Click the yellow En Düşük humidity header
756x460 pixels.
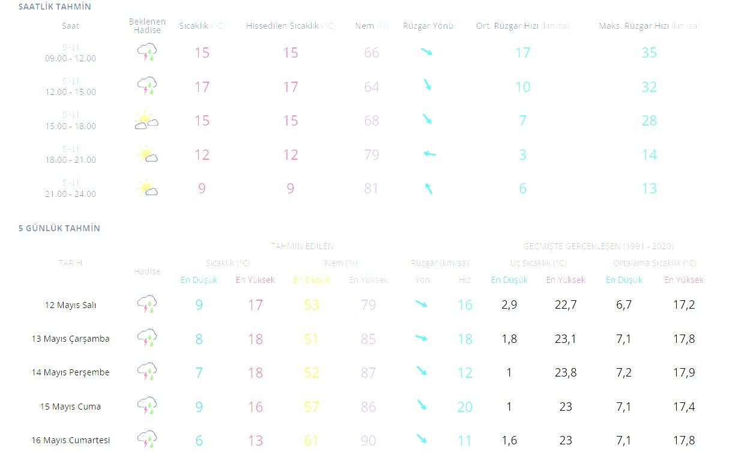(x=312, y=280)
